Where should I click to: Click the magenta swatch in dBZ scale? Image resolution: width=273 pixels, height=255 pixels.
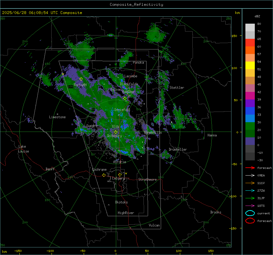(250, 96)
